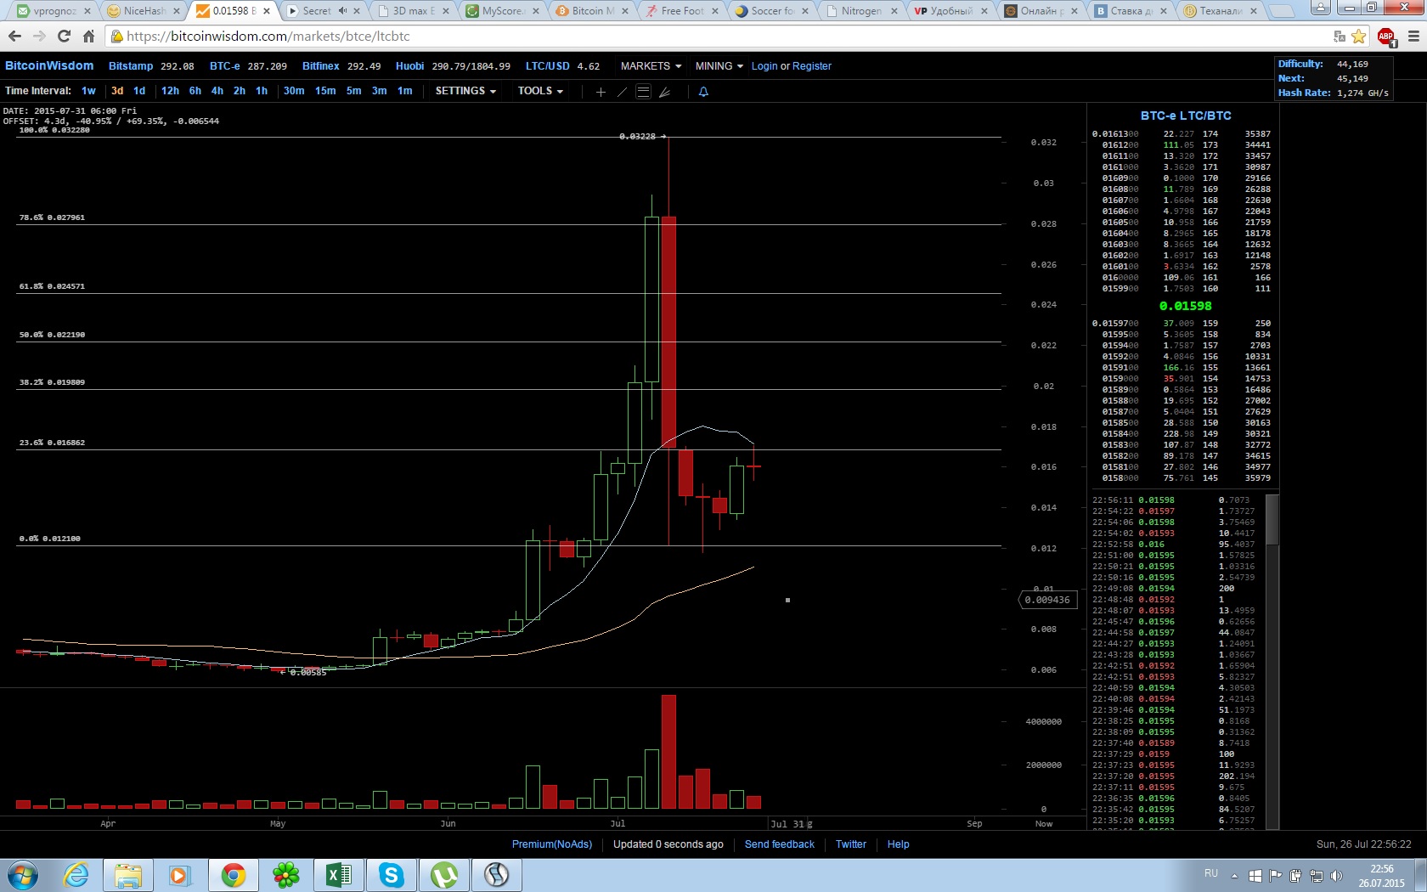Set time interval to 3d
The image size is (1427, 892).
[x=117, y=91]
